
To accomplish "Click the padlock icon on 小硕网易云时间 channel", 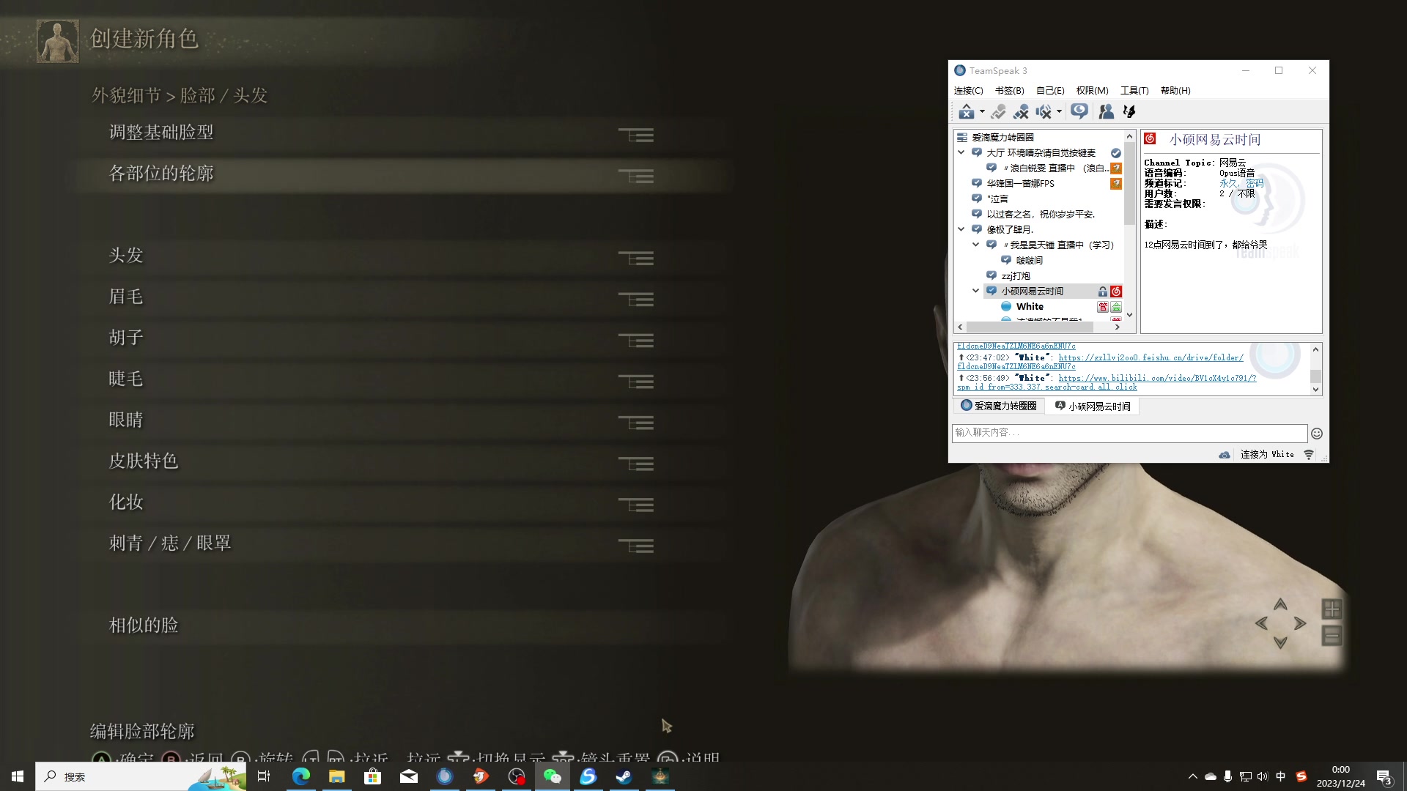I will click(1102, 291).
